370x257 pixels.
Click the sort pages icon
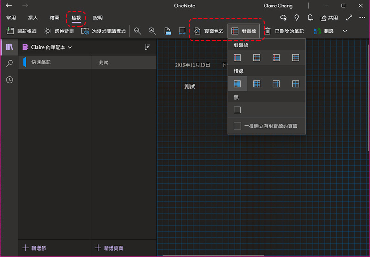[147, 47]
